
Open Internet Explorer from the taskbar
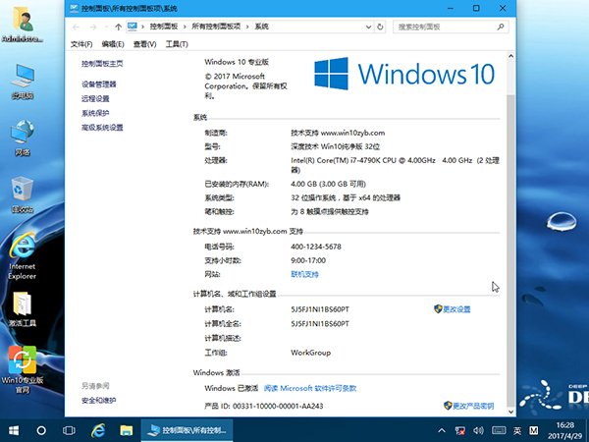[97, 430]
